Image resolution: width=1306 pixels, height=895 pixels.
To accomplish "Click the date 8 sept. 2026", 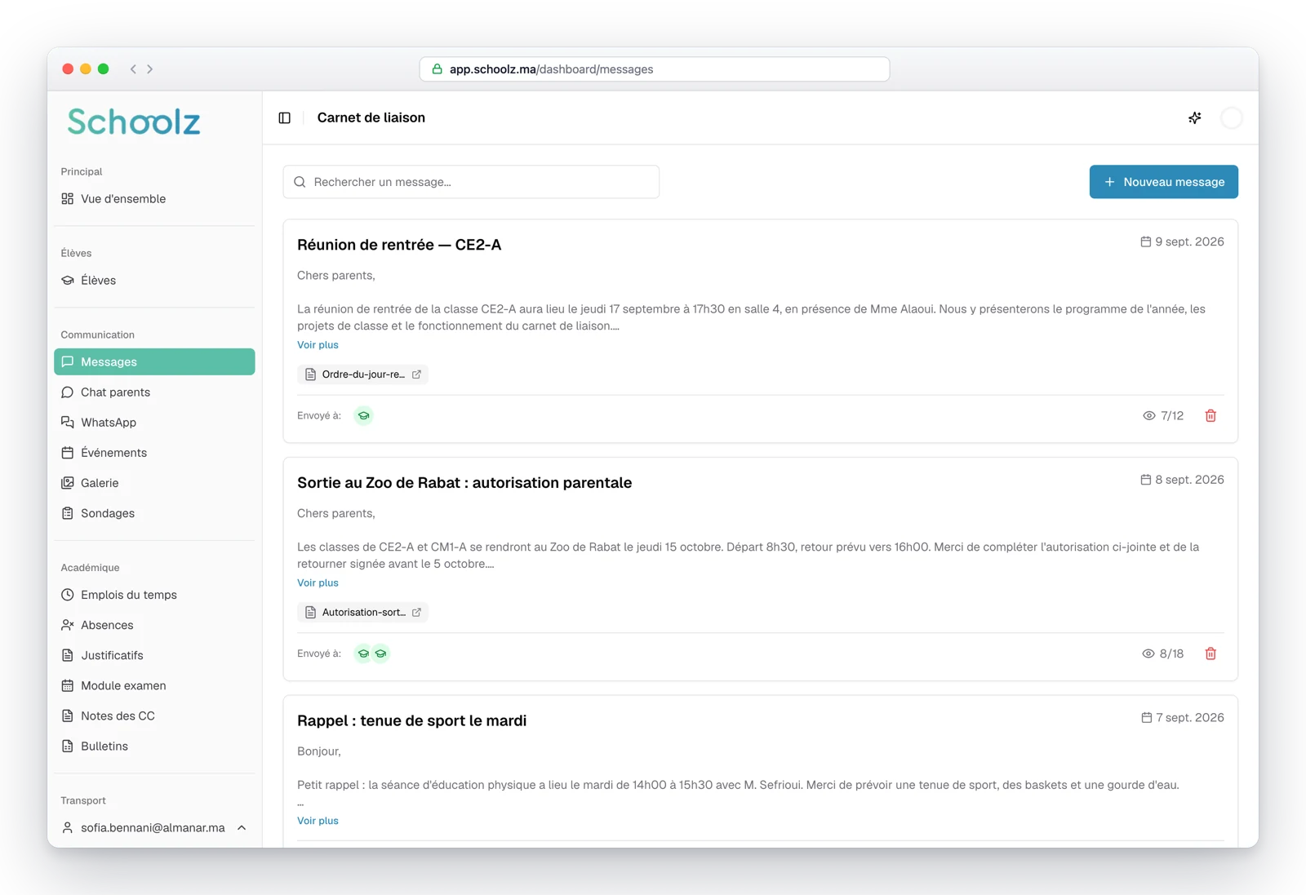I will (x=1182, y=480).
